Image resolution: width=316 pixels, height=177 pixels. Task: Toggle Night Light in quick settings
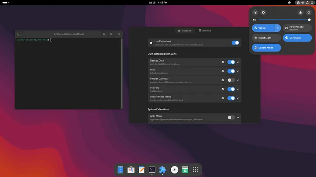coord(266,38)
